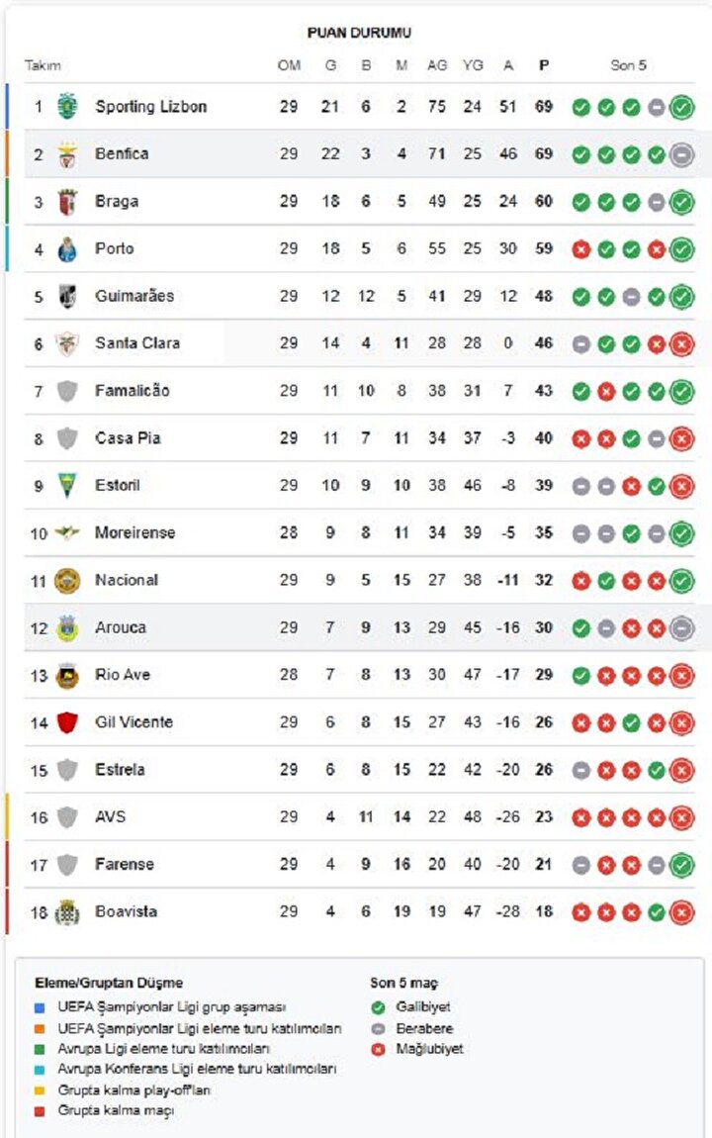Click the Braga club crest
The height and width of the screenshot is (1138, 712).
(x=67, y=201)
